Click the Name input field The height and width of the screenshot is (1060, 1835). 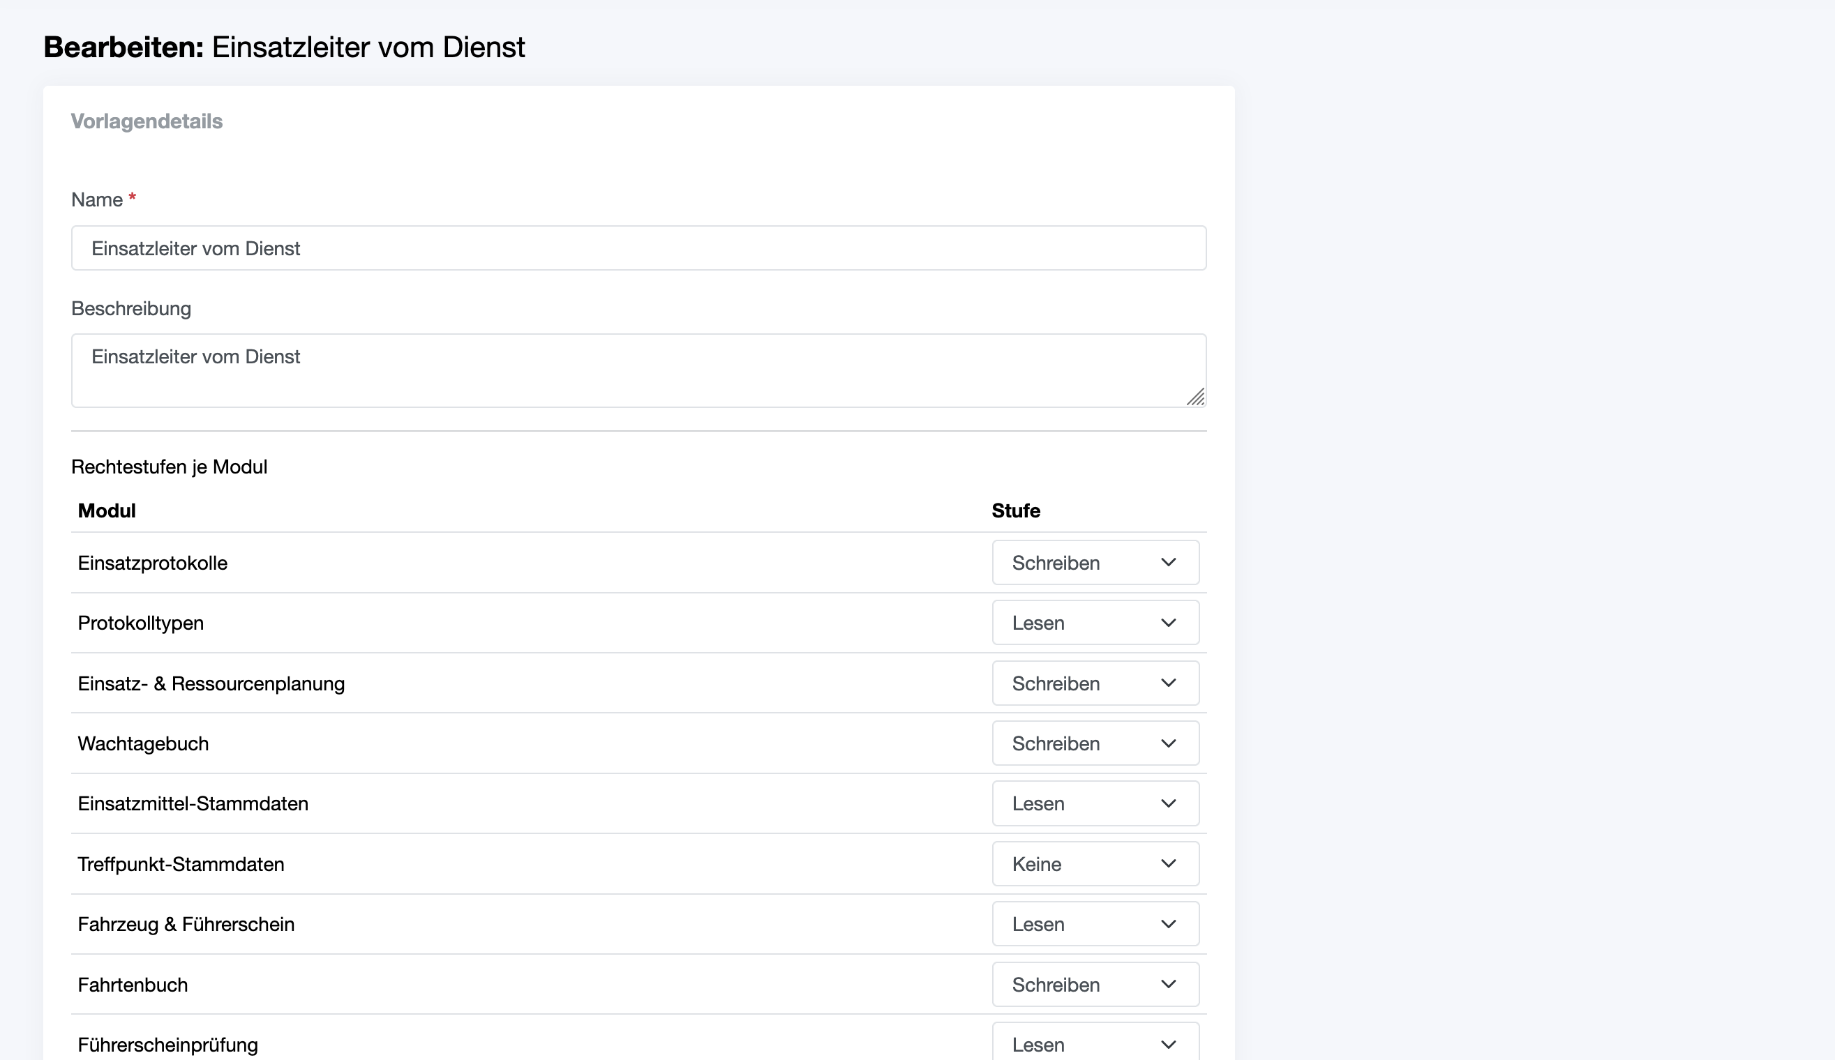(x=638, y=248)
